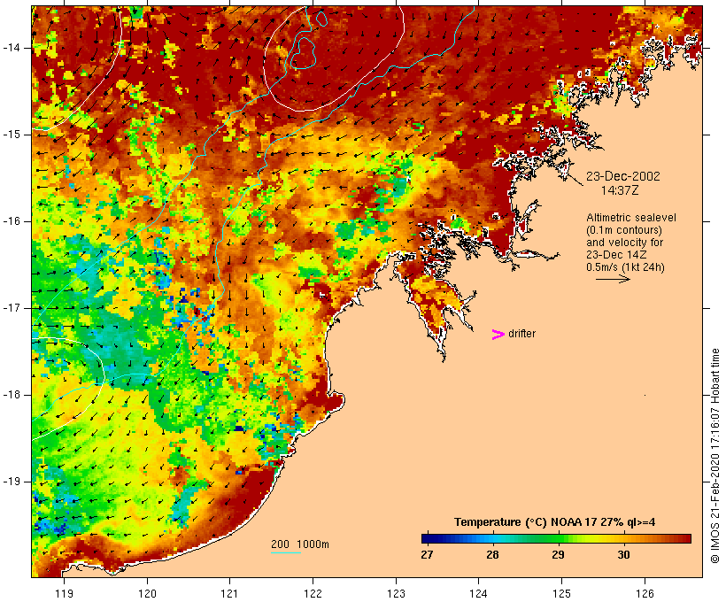
Task: Click the velocity reference arrow under the caption
Action: click(613, 279)
